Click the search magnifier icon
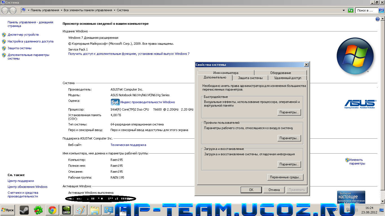385x216 pixels. coord(381,10)
